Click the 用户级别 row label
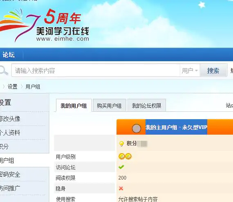233x202 pixels. tap(66, 157)
